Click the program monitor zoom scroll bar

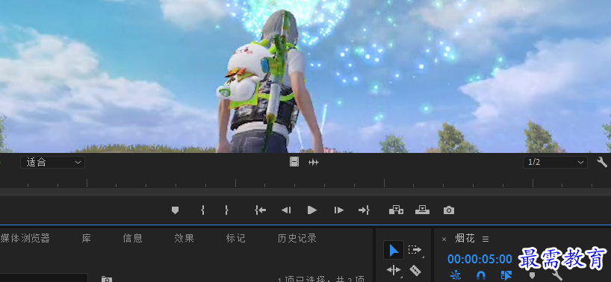305,192
